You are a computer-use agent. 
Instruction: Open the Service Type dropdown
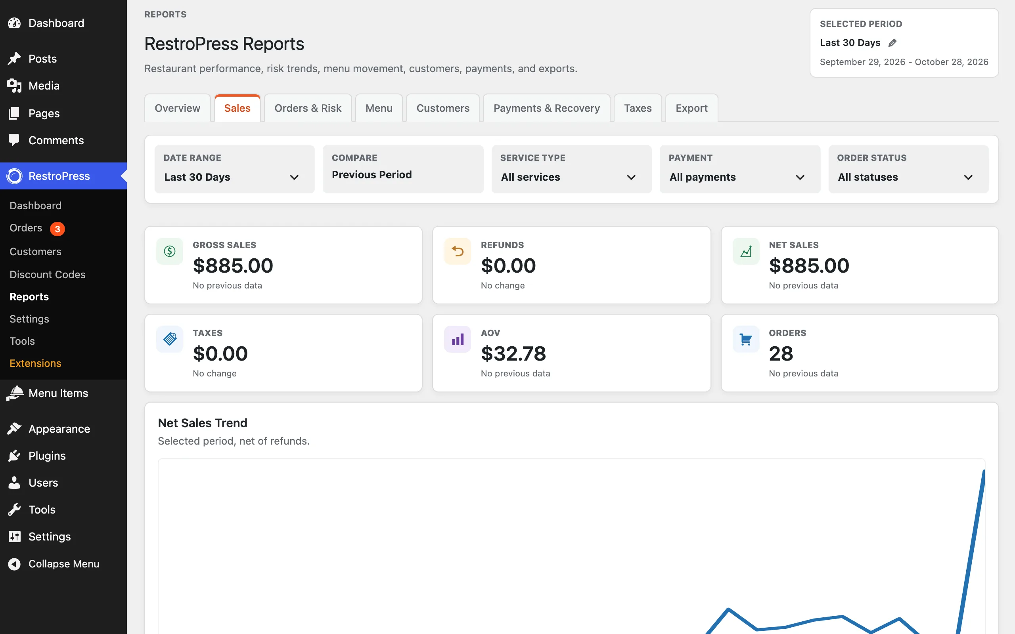[571, 169]
